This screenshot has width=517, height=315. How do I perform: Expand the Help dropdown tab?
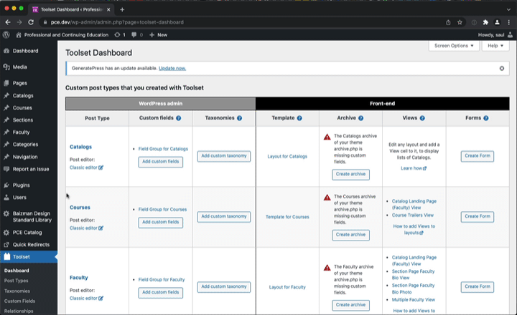495,46
